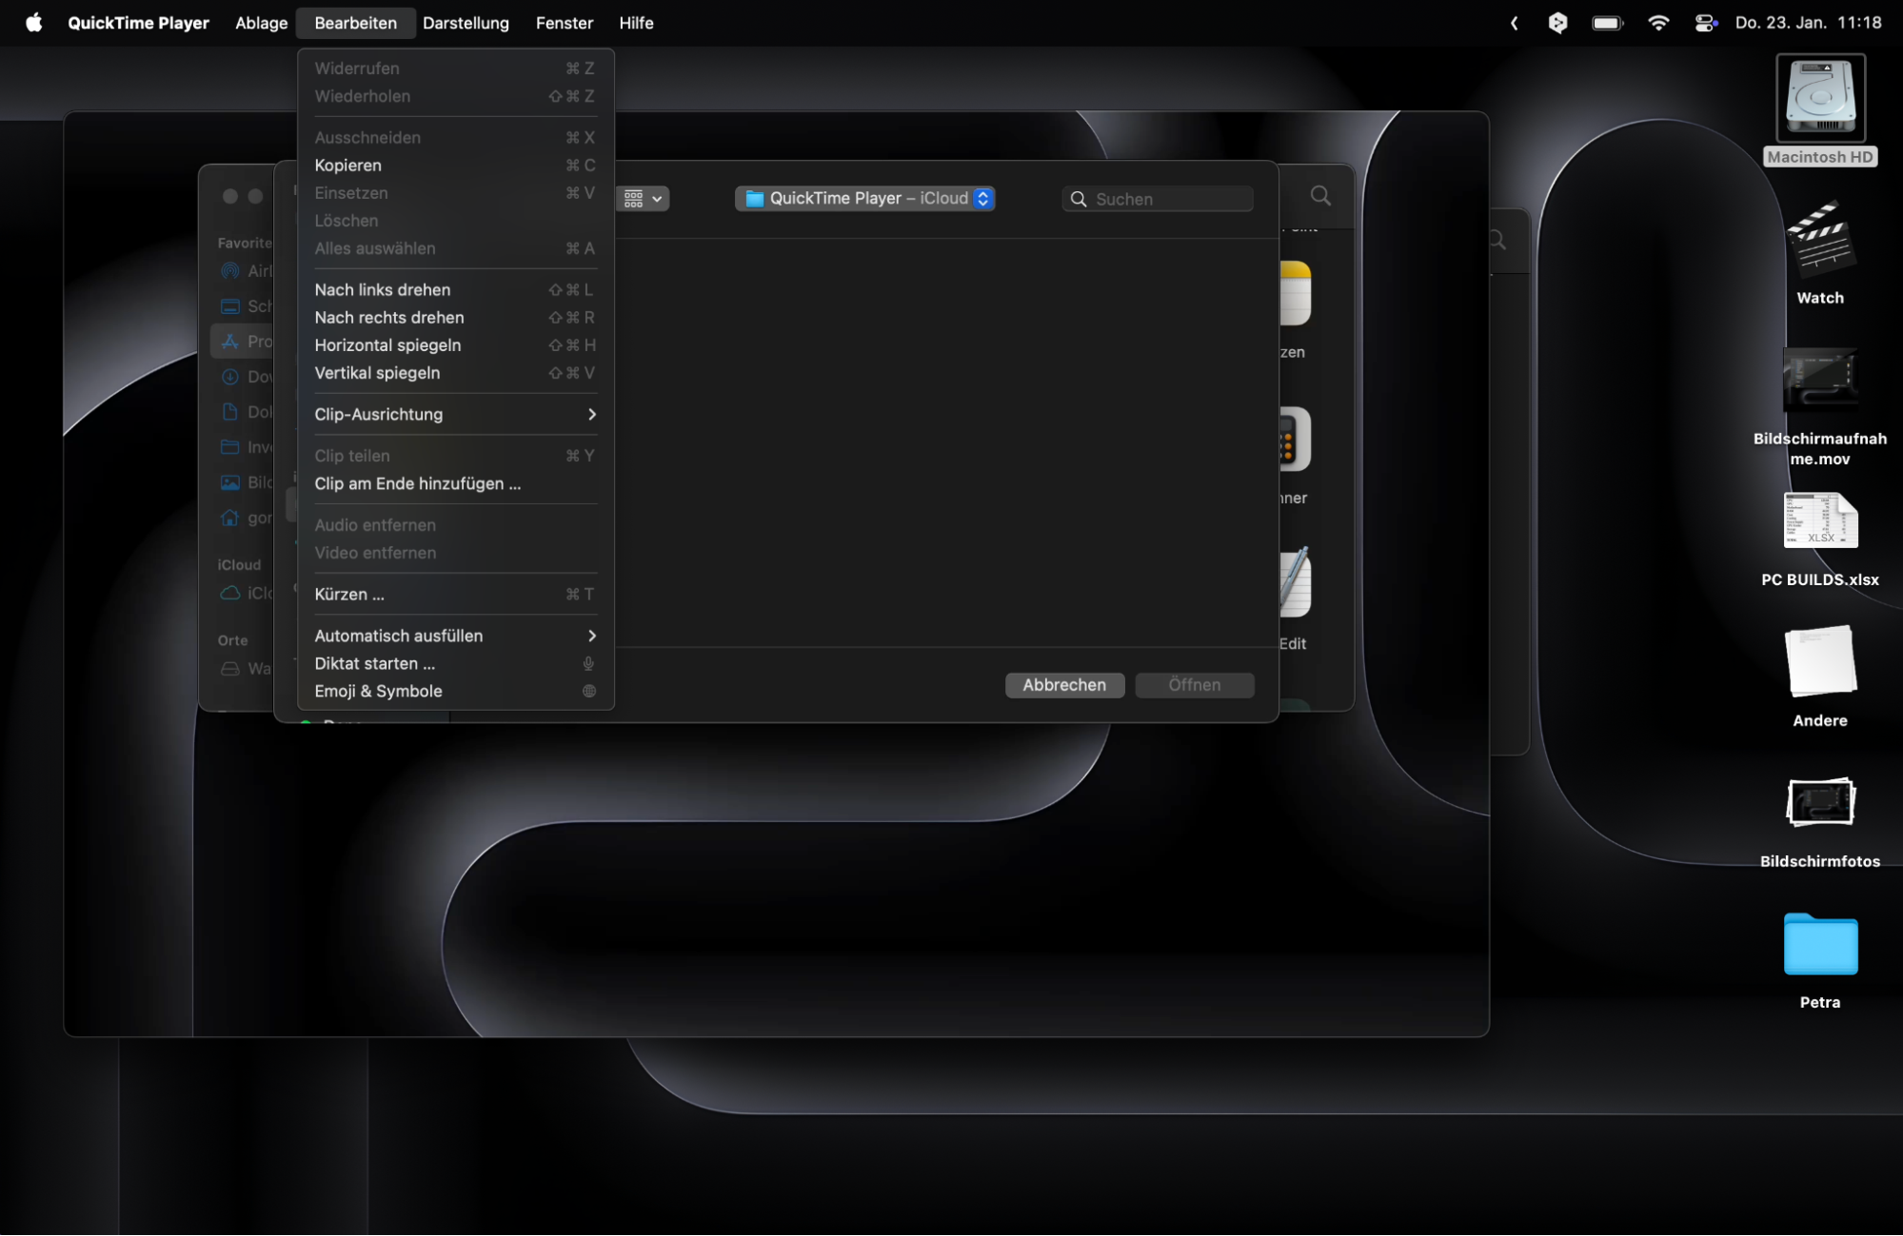Click the search magnifier in background Finder window

pos(1320,196)
